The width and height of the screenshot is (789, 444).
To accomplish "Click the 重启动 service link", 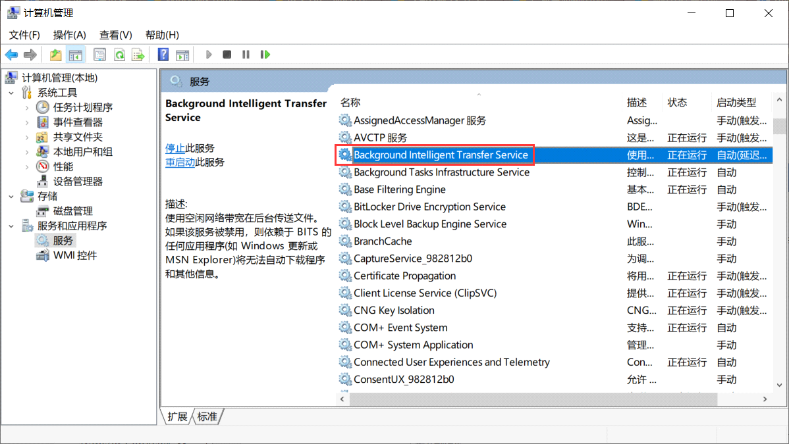I will coord(180,162).
